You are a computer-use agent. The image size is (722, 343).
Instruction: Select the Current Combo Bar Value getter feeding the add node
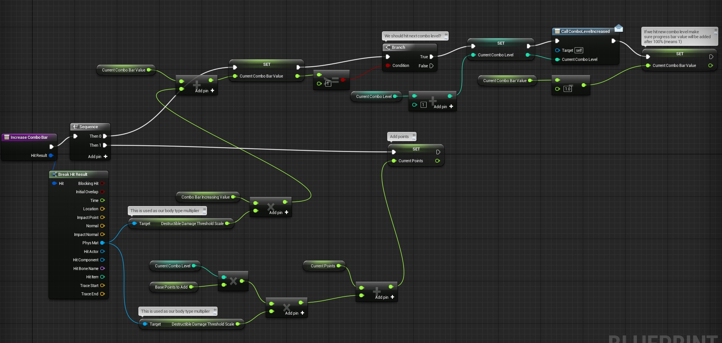pos(126,70)
